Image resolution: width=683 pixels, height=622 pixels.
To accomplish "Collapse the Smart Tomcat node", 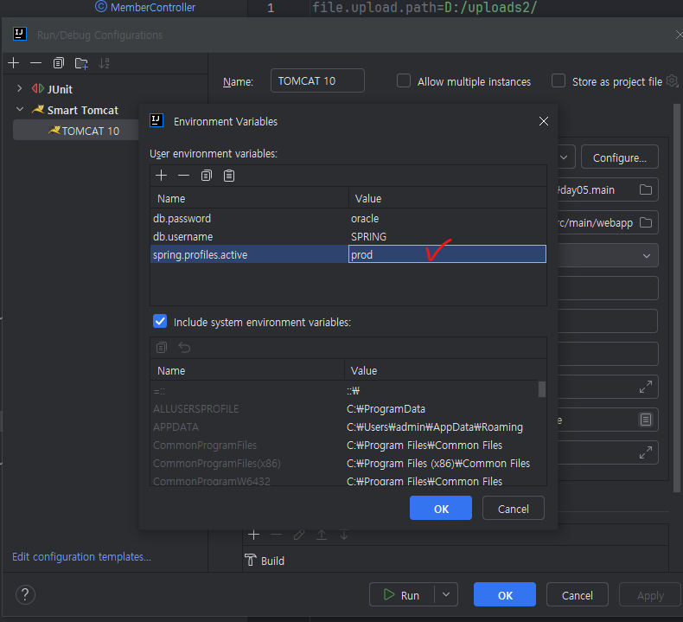I will pos(20,109).
